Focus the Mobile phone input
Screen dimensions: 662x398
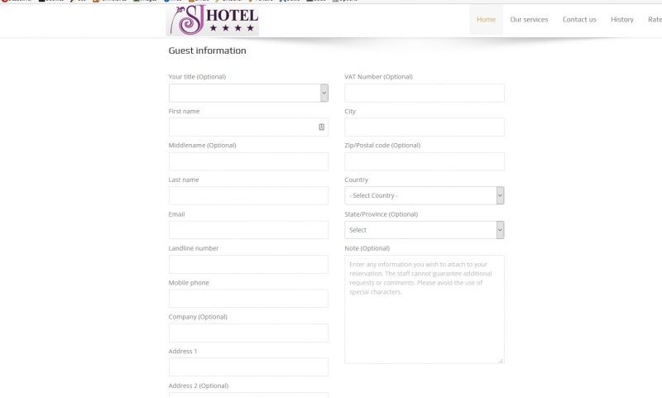[248, 299]
